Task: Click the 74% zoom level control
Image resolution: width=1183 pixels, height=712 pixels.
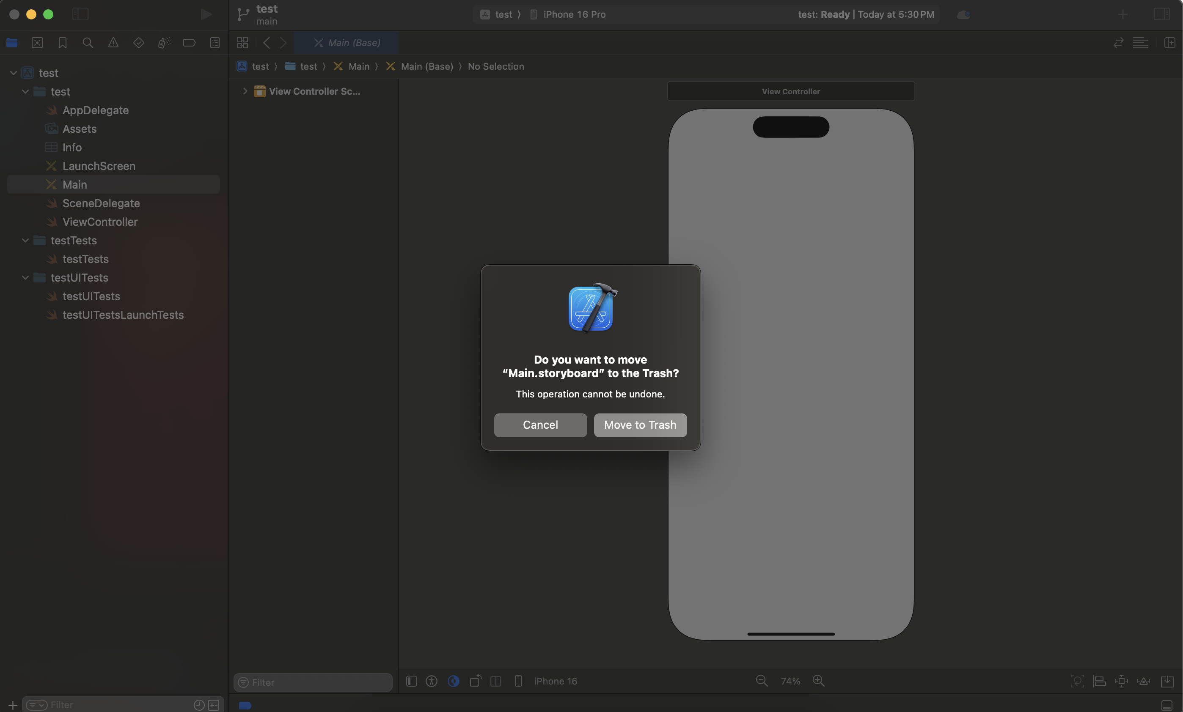Action: pos(790,681)
